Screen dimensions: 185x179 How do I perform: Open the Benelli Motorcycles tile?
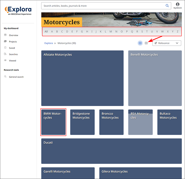click(155, 78)
